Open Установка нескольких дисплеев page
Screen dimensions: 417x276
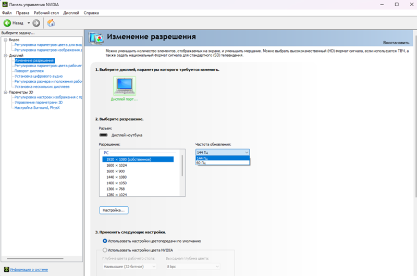coord(42,86)
